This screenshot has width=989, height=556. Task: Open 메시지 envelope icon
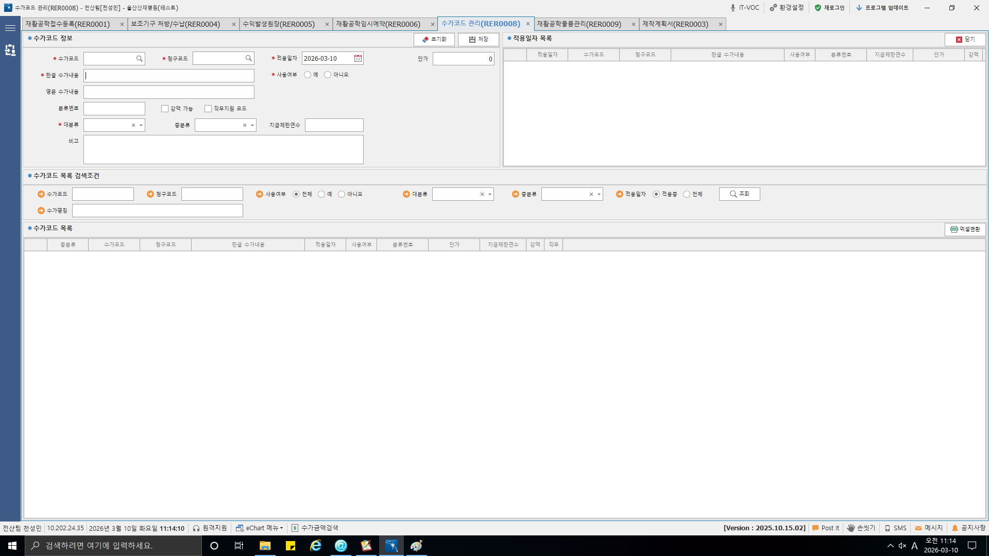coord(918,528)
